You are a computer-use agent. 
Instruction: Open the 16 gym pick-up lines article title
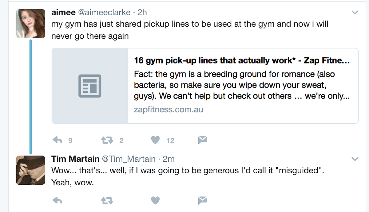(242, 60)
